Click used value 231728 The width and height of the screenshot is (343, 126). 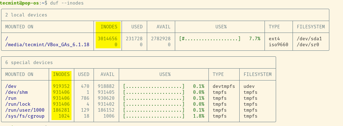pyautogui.click(x=134, y=38)
